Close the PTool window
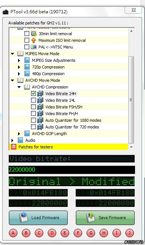The image size is (145, 245). pyautogui.click(x=134, y=10)
